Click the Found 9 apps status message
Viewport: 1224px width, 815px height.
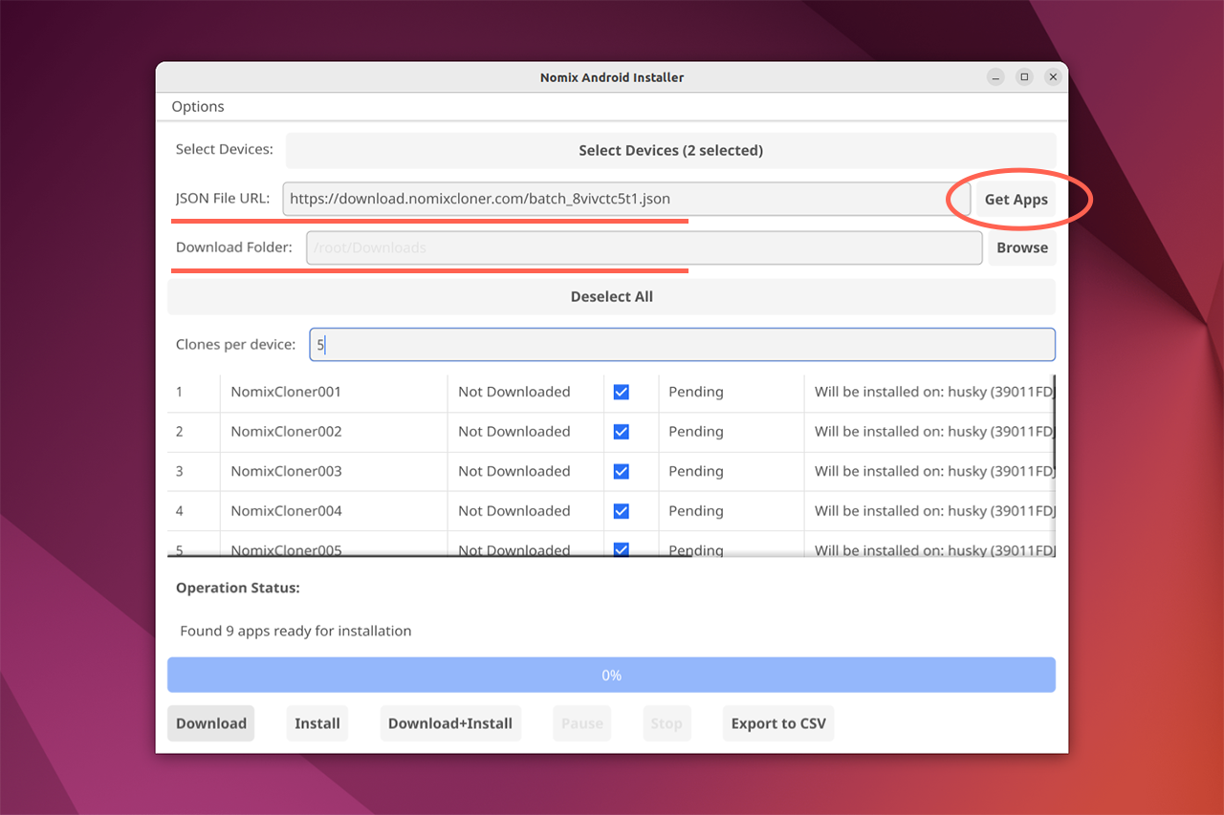point(295,631)
